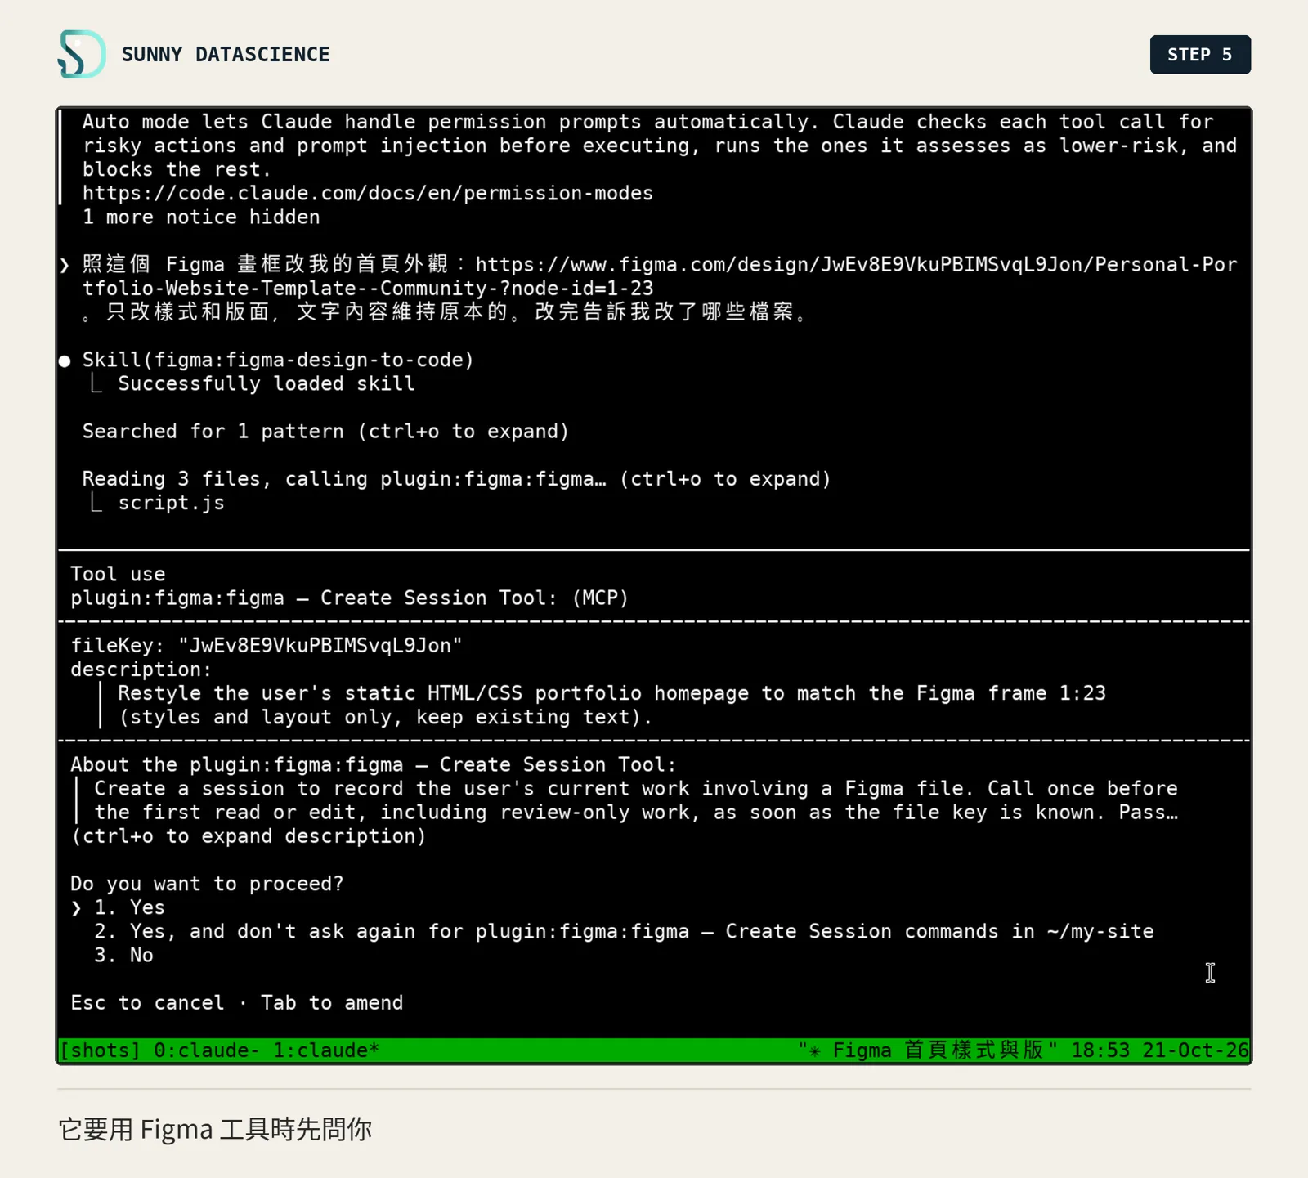Click the caption "它要用 Figma 工具時先問你"
This screenshot has width=1308, height=1178.
point(215,1129)
